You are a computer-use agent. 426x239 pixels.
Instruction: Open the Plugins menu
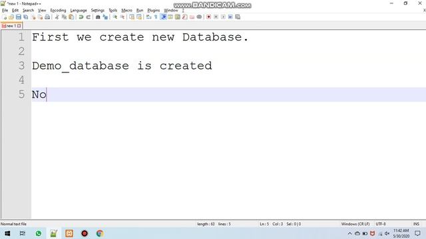(x=154, y=11)
